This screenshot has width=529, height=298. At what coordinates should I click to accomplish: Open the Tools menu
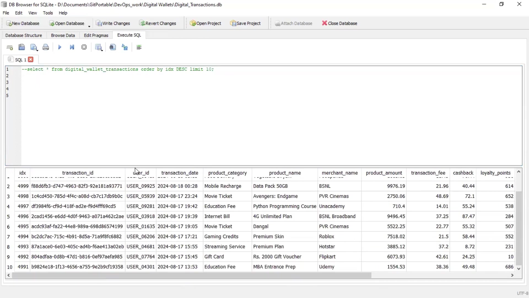click(x=48, y=13)
